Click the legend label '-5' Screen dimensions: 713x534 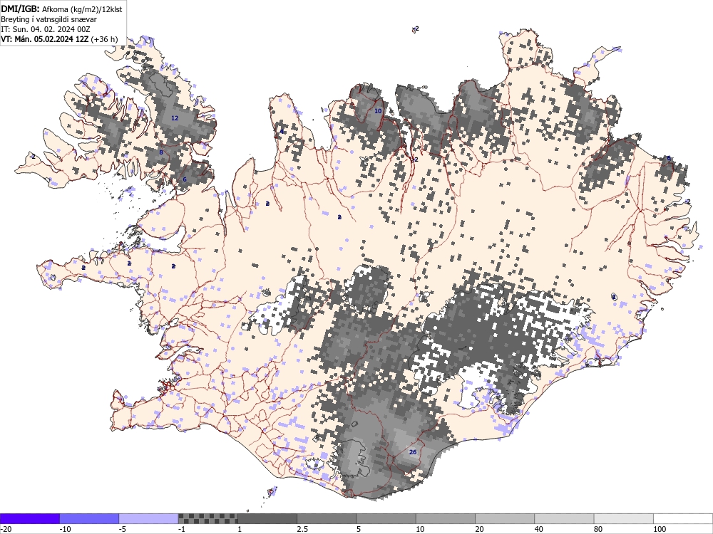point(123,530)
